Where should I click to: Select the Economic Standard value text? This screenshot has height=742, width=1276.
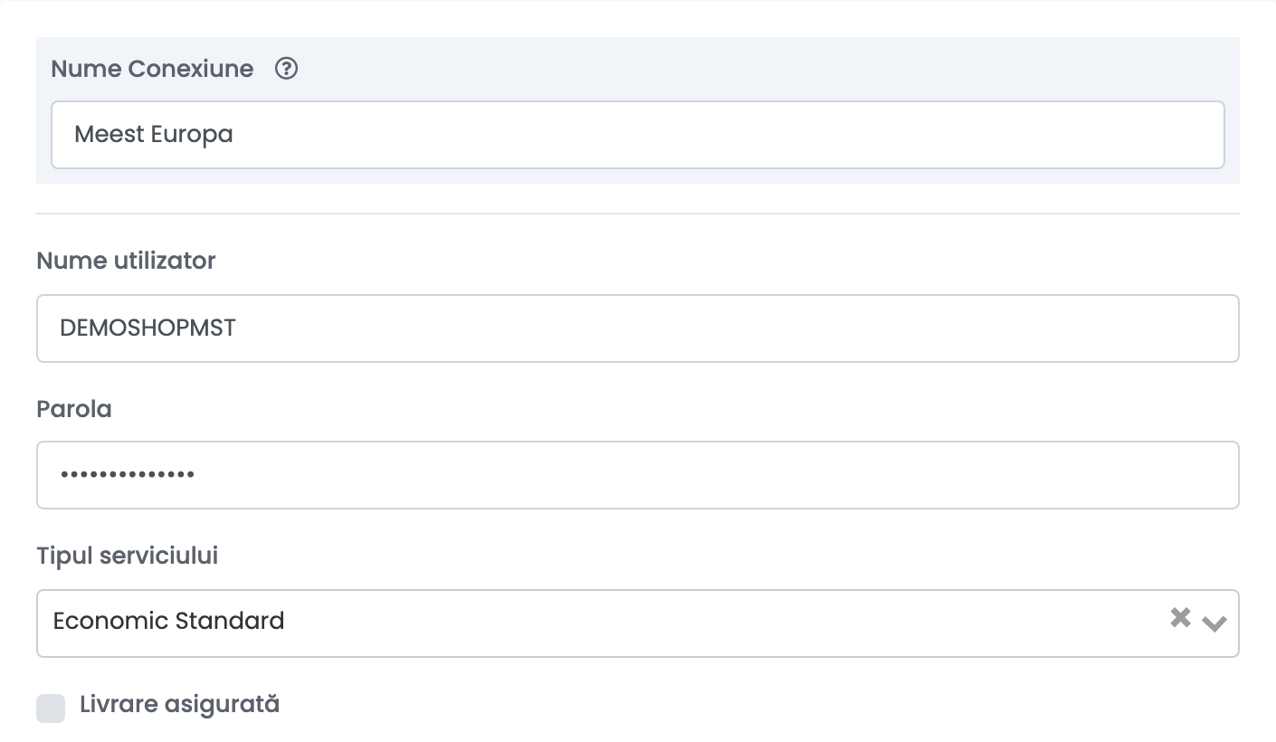169,621
